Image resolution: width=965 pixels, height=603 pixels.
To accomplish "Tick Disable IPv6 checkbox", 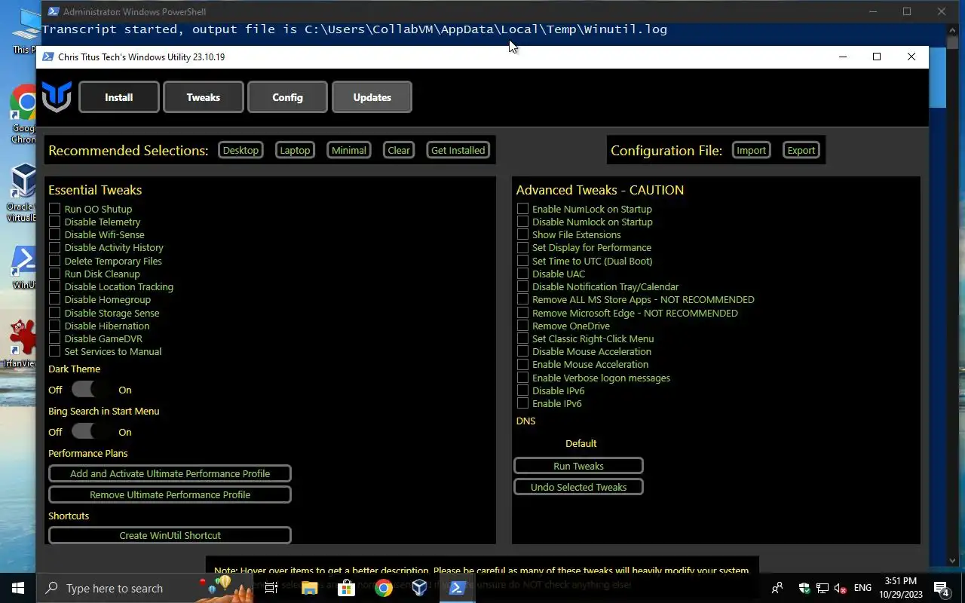I will pyautogui.click(x=522, y=390).
